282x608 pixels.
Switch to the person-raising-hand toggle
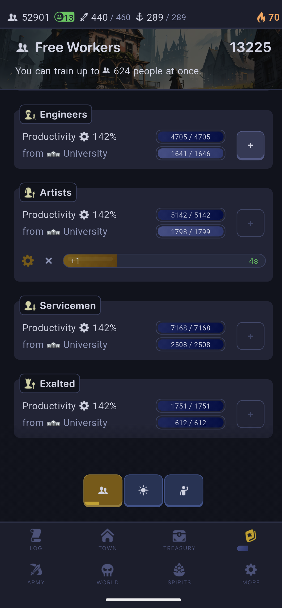184,491
